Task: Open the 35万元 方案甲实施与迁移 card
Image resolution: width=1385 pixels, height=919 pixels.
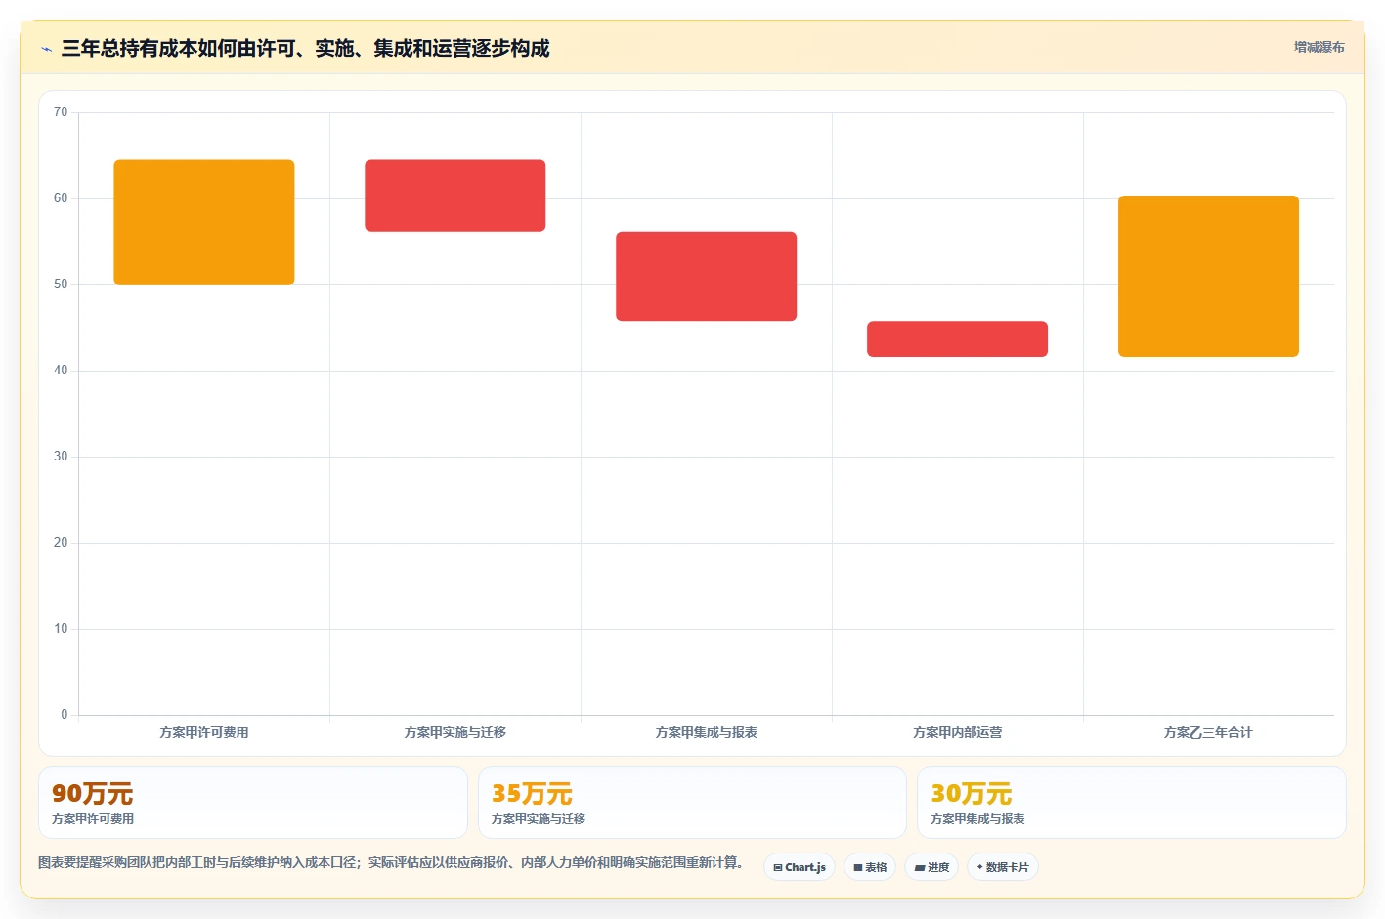Action: click(x=692, y=803)
